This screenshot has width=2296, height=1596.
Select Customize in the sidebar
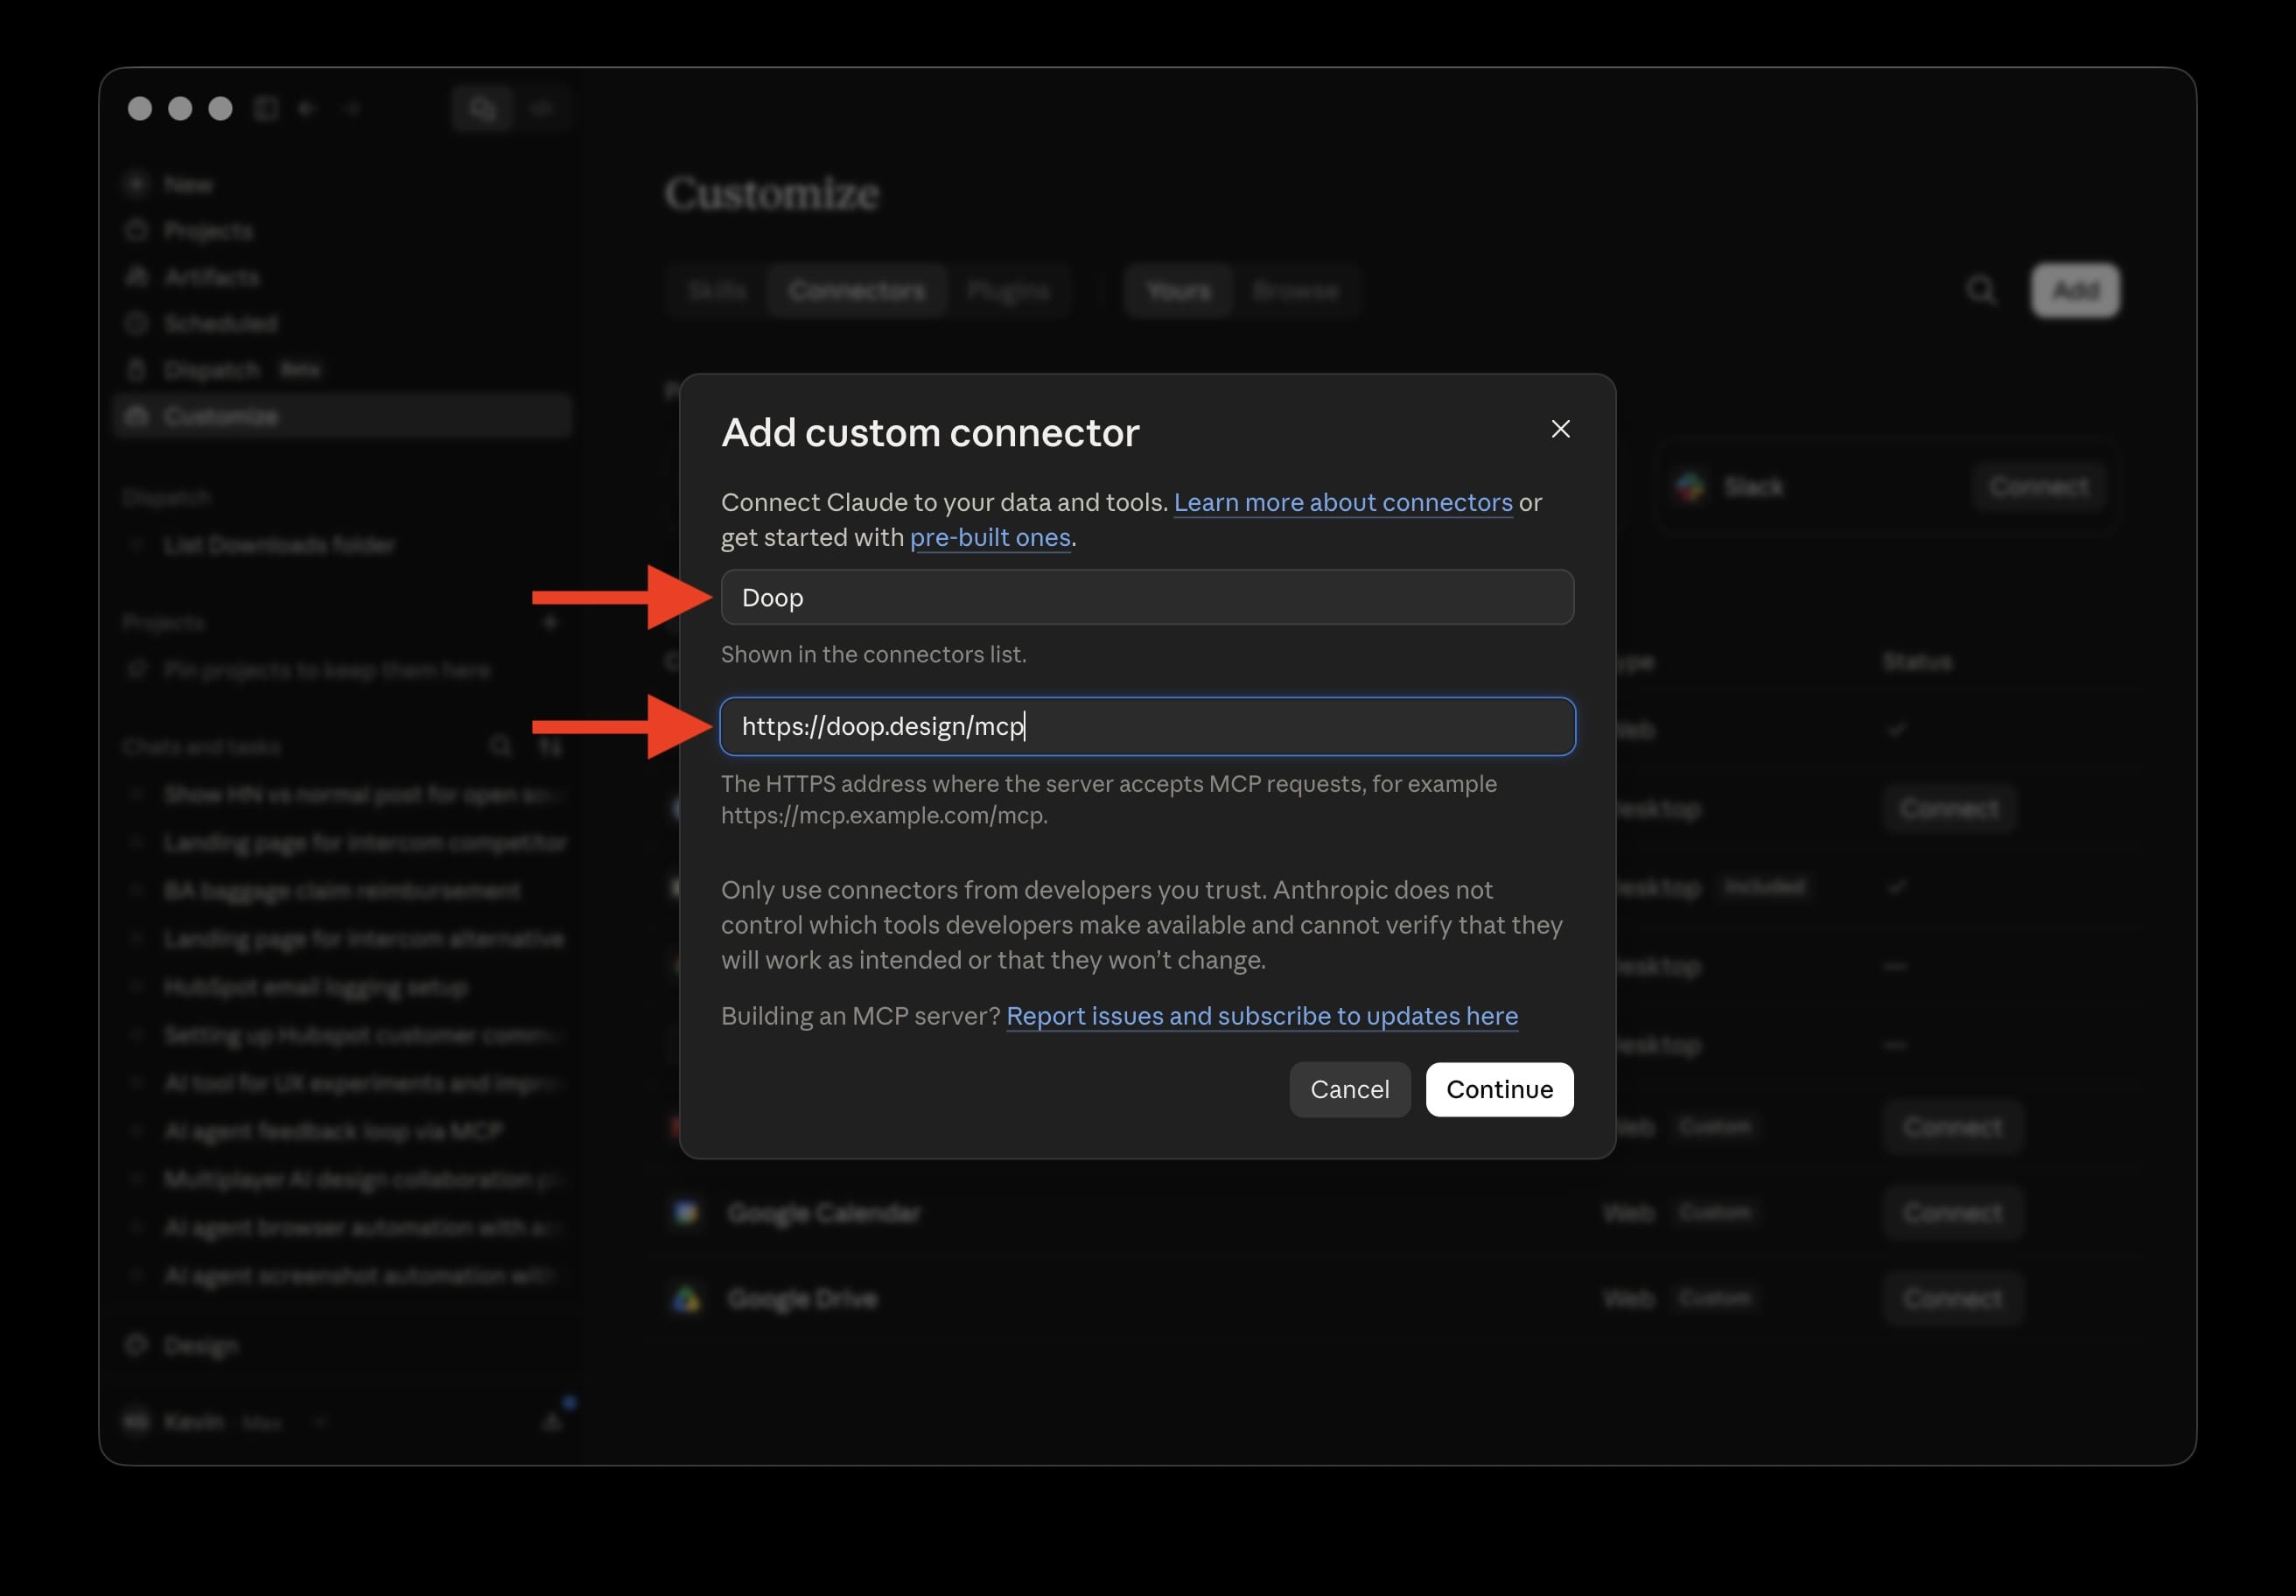(x=342, y=416)
